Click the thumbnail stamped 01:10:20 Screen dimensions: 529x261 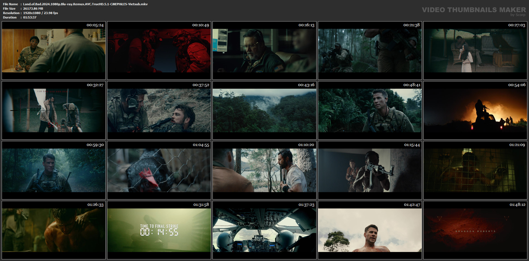[264, 170]
